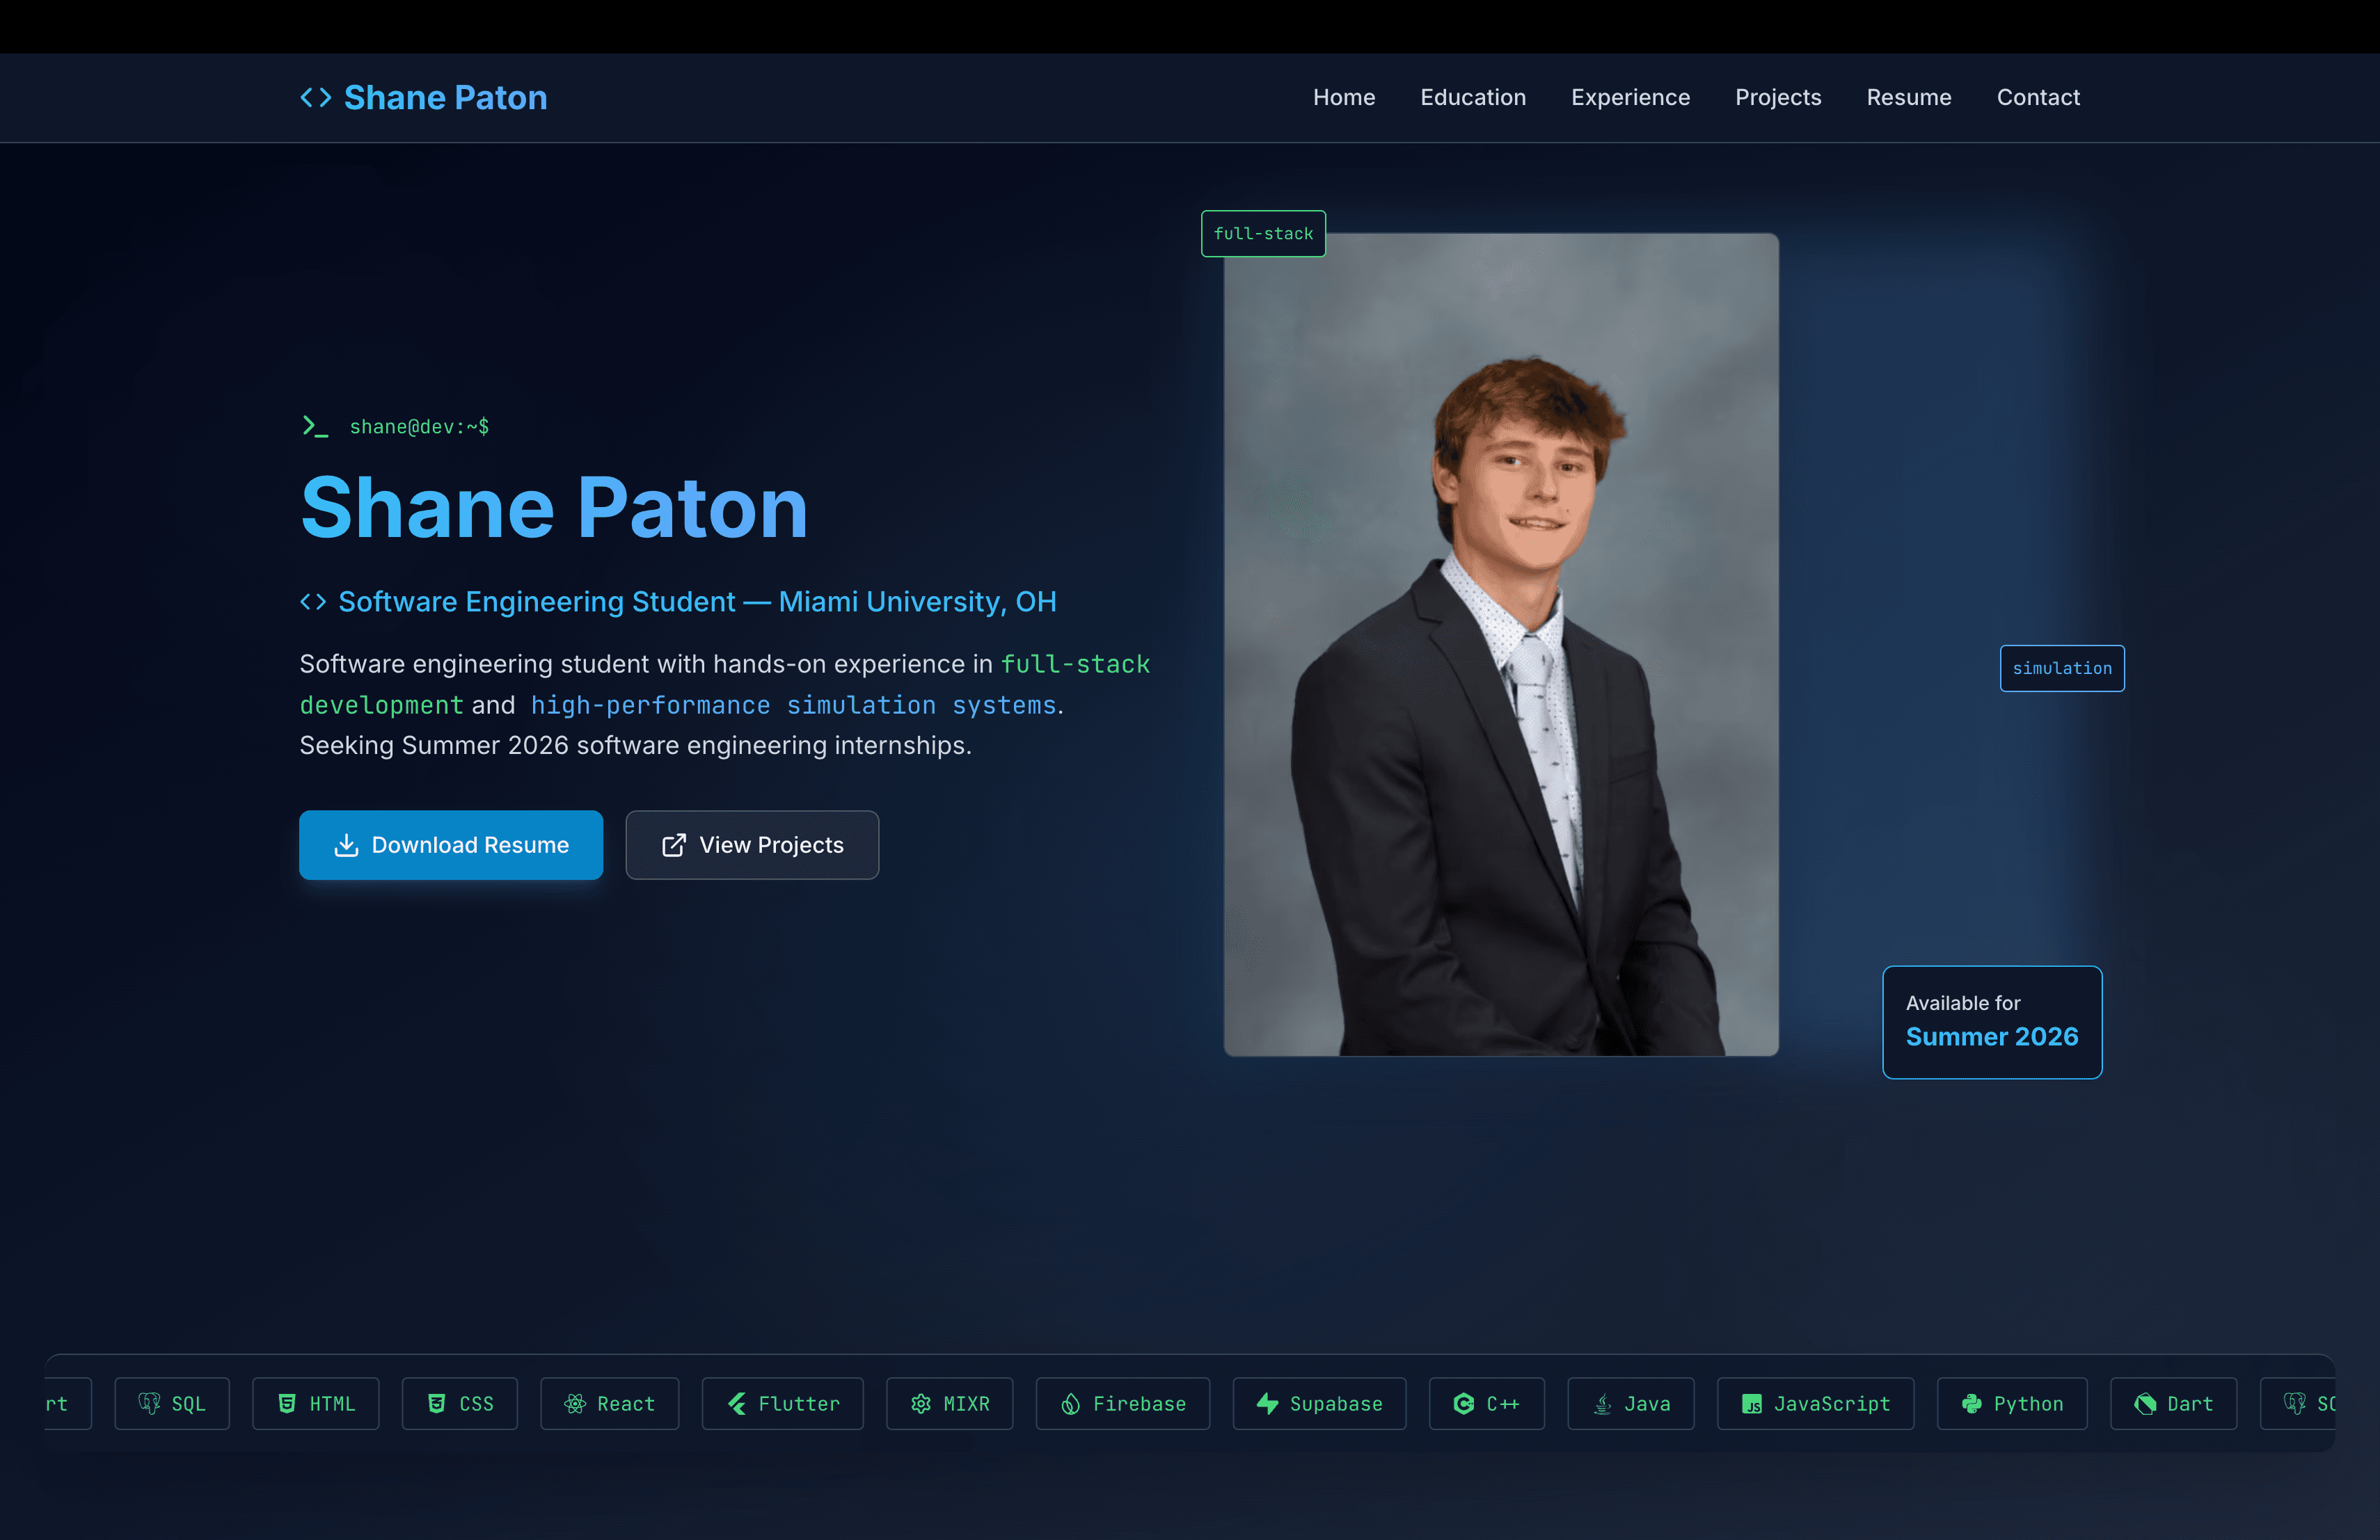Click the Java cup chip

1630,1403
